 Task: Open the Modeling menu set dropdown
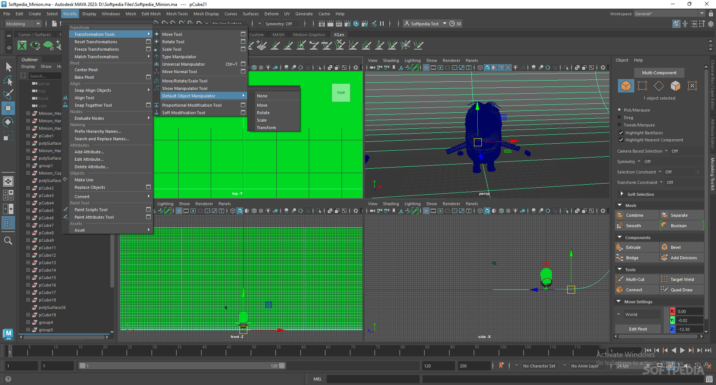coord(23,24)
